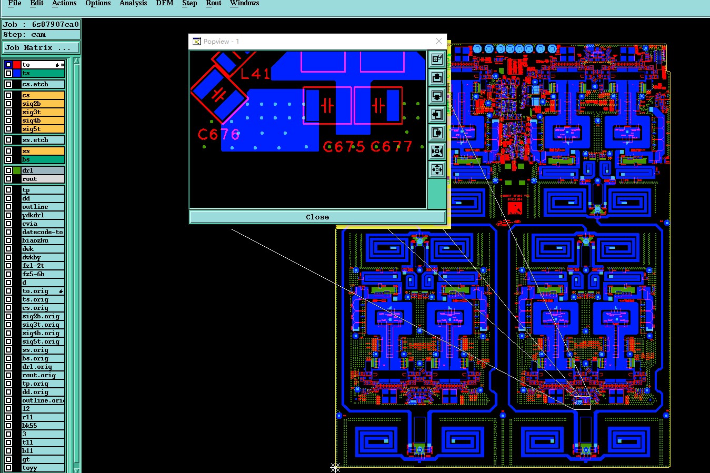710x473 pixels.
Task: Open the Analysis menu
Action: (x=133, y=3)
